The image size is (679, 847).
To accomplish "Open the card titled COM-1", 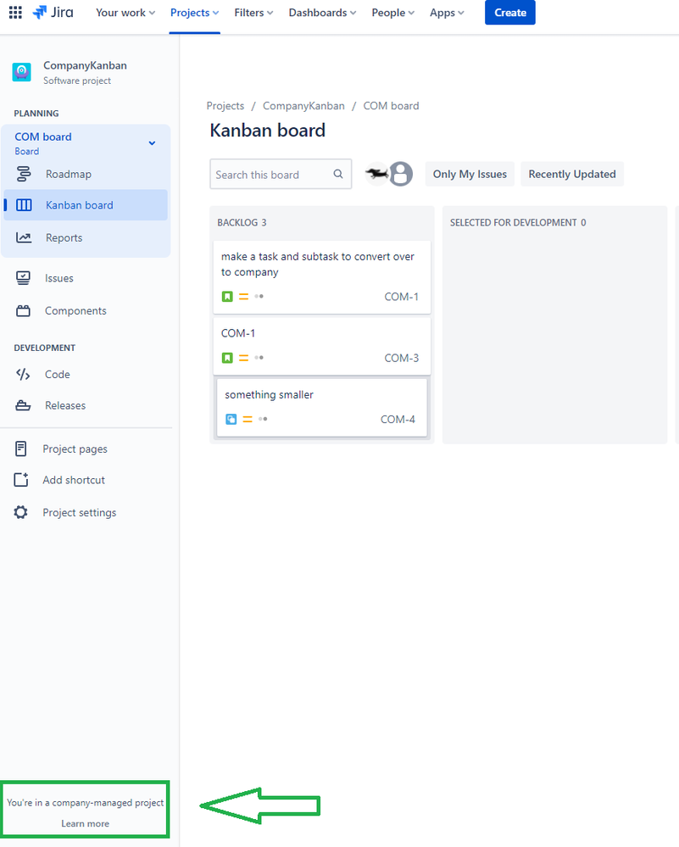I will tap(322, 346).
